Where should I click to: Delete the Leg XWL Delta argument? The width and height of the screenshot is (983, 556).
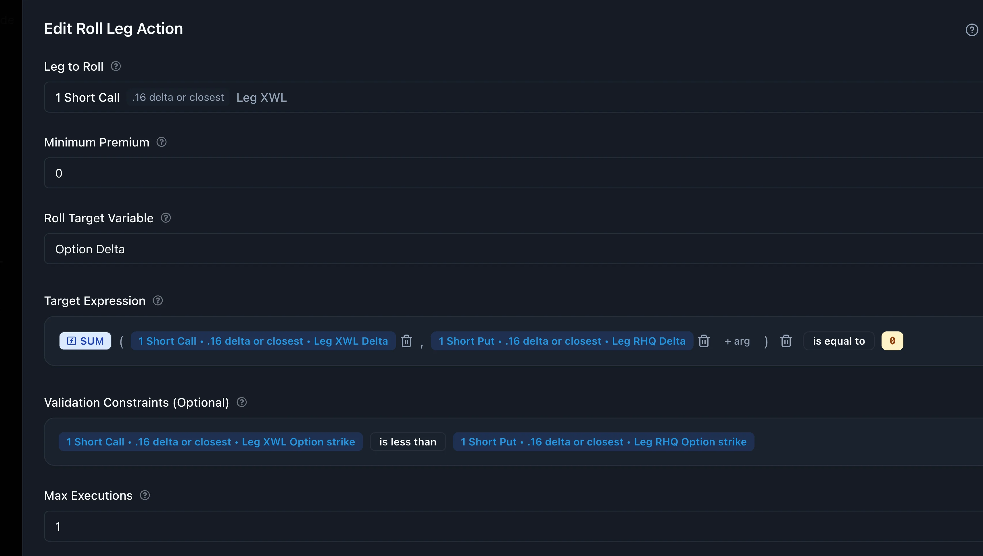tap(406, 341)
